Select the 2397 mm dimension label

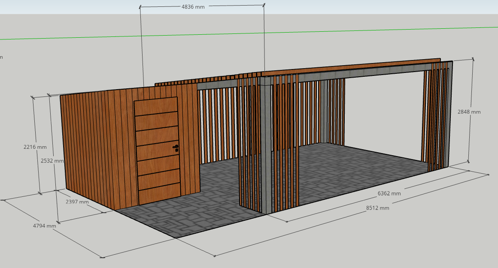(x=77, y=202)
